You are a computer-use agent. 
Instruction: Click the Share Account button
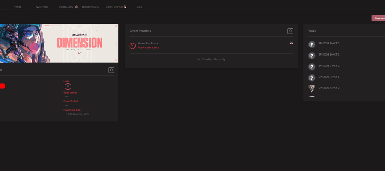pyautogui.click(x=378, y=18)
